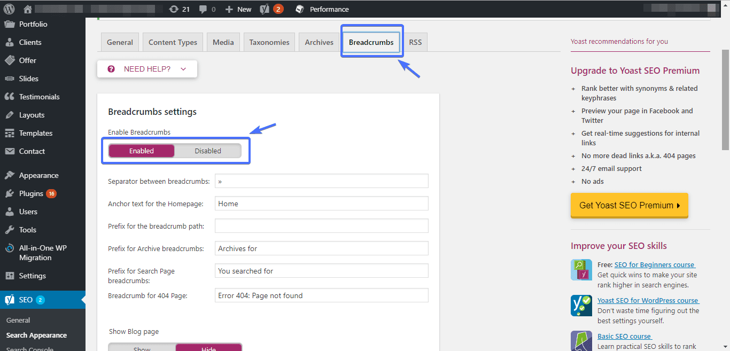730x351 pixels.
Task: Select Hide for Show Blog page
Action: point(208,347)
